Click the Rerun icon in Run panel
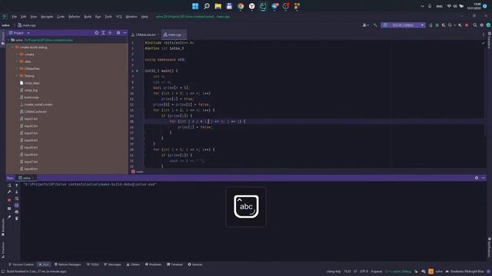The height and width of the screenshot is (276, 492). point(9,186)
